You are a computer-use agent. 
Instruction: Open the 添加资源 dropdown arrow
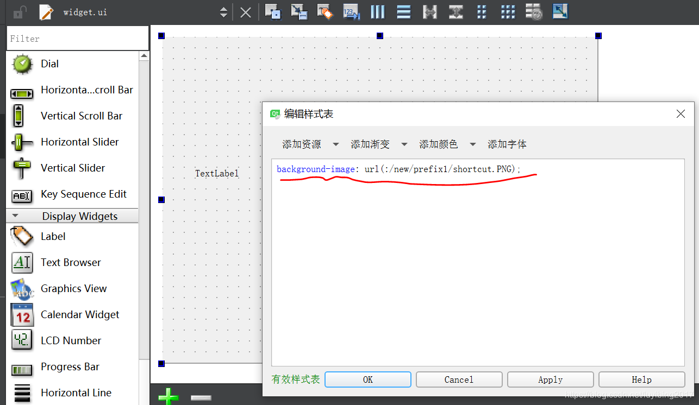point(336,144)
